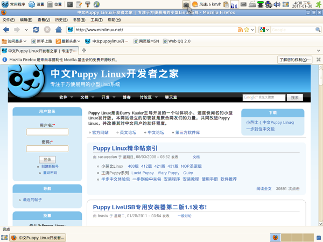Expand the 最新头条 feed bookmark dropdown
Viewport: 323px width, 242px height.
pyautogui.click(x=68, y=41)
